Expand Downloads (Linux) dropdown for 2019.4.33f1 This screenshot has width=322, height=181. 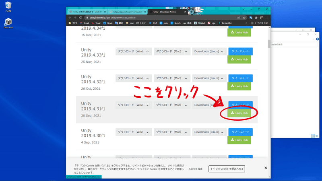click(x=209, y=51)
